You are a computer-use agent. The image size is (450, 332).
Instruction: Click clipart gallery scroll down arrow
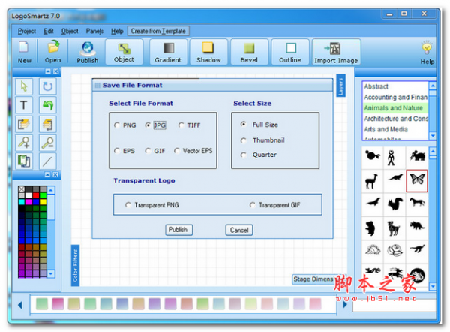point(433,286)
